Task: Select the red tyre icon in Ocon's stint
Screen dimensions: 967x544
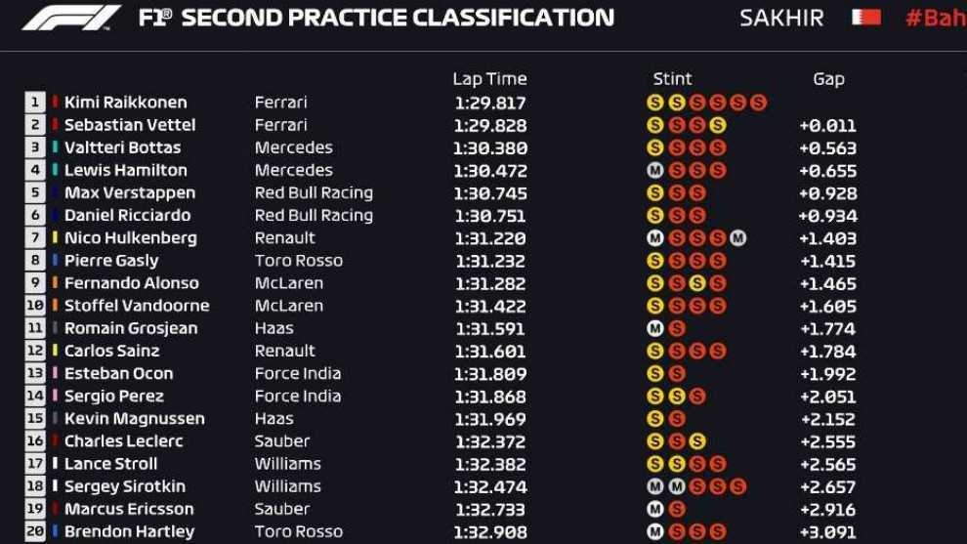Action: click(x=676, y=374)
